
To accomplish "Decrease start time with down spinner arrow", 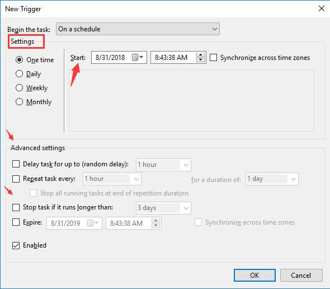I will [x=200, y=60].
